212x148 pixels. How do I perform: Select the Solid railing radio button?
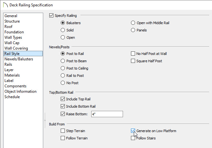[63, 30]
